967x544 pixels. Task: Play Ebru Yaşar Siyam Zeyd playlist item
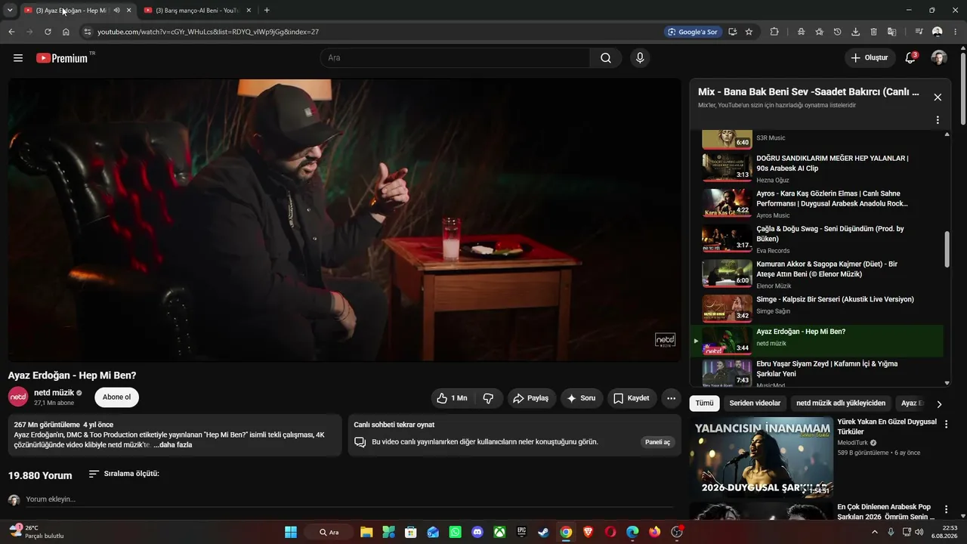point(817,372)
